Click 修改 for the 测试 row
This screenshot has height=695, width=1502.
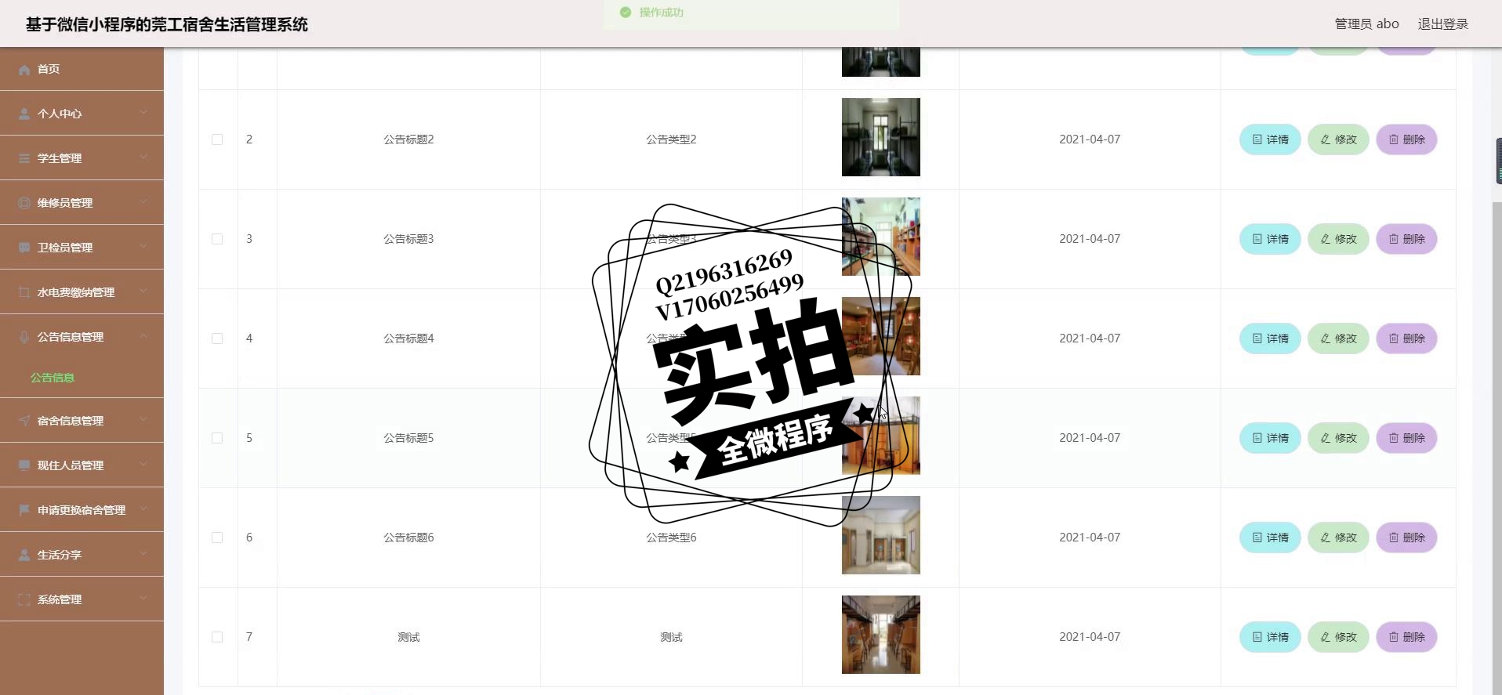[x=1338, y=637]
